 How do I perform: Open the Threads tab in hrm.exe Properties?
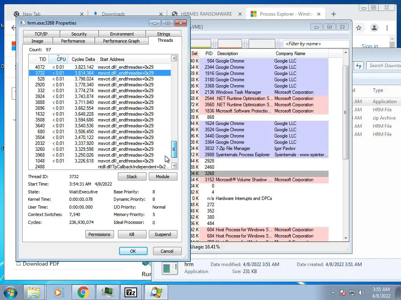[x=165, y=40]
